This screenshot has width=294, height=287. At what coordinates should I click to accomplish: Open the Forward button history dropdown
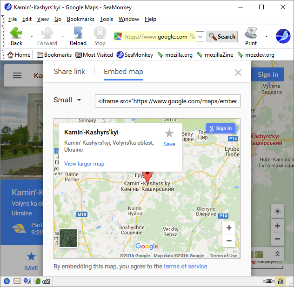pyautogui.click(x=63, y=36)
